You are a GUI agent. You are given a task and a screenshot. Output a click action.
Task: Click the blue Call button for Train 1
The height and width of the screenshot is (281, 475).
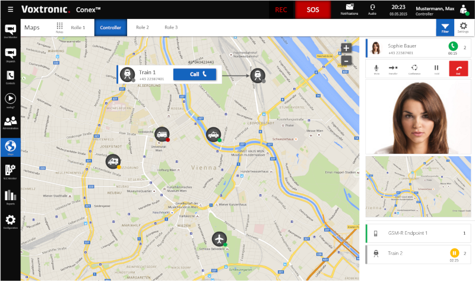click(x=195, y=74)
